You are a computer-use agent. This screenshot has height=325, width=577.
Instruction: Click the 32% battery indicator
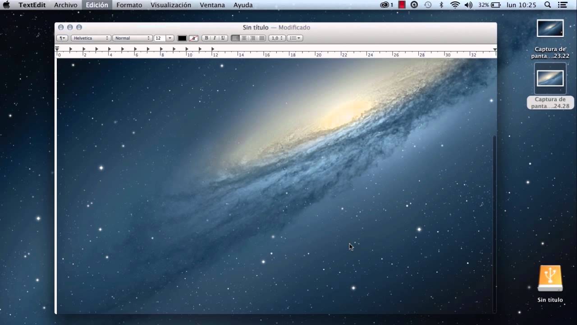click(490, 5)
